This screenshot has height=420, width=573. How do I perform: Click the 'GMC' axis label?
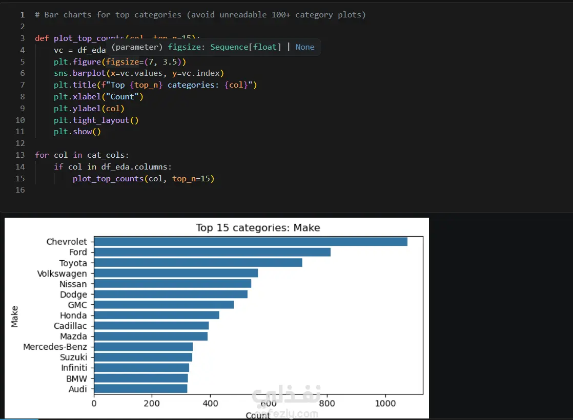pos(77,305)
